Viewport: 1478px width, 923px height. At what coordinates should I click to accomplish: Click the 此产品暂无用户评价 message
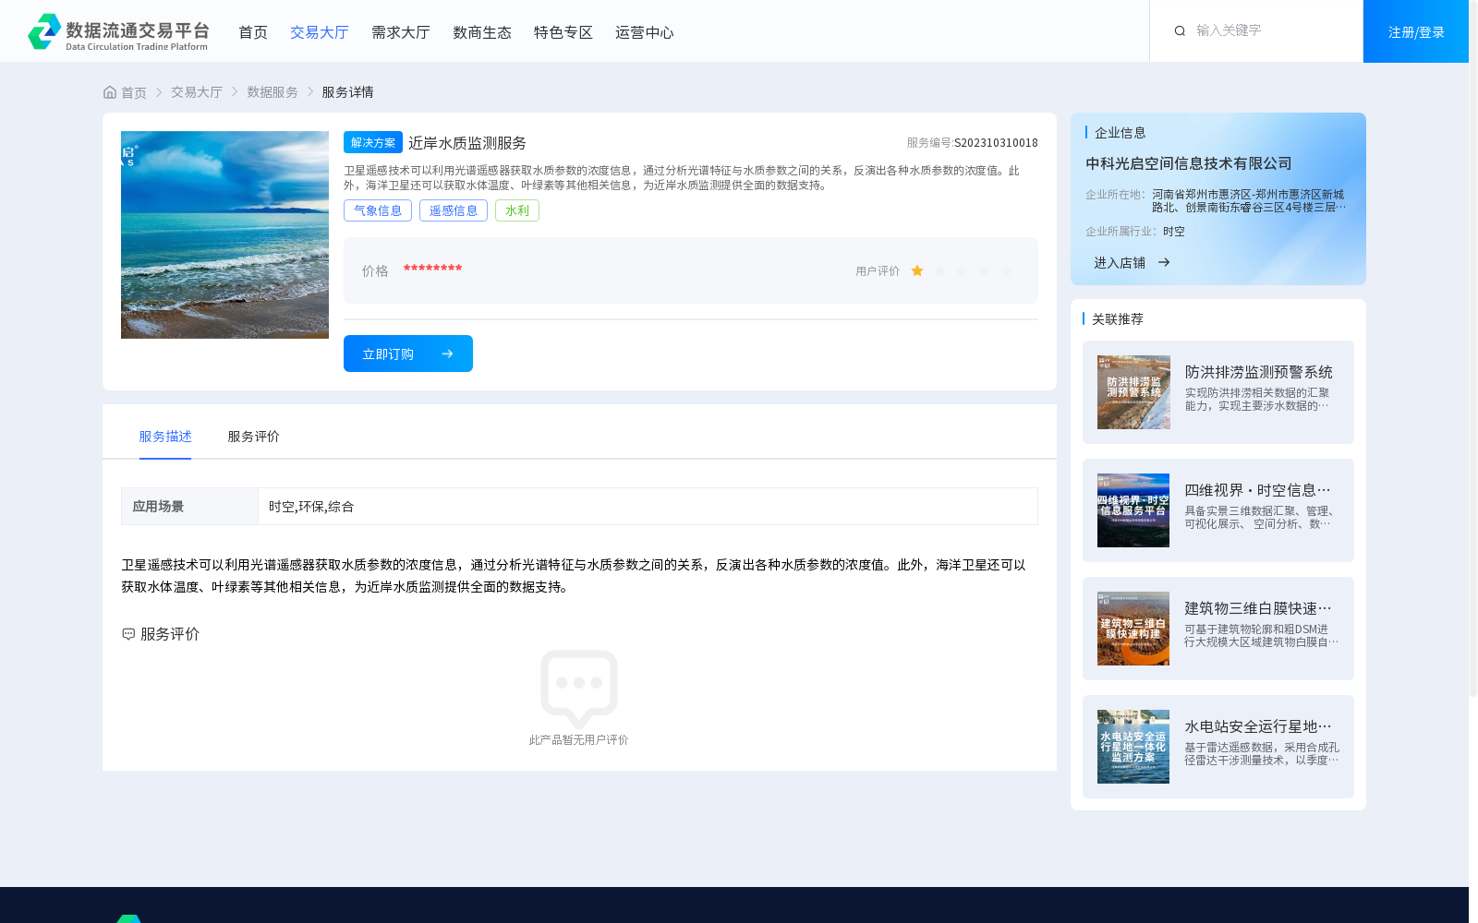[579, 740]
